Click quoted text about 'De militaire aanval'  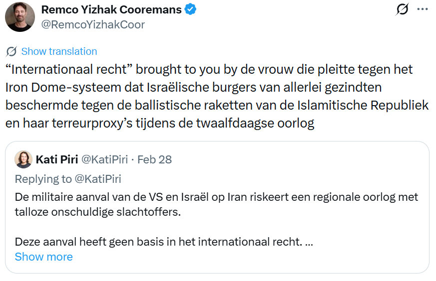216,197
